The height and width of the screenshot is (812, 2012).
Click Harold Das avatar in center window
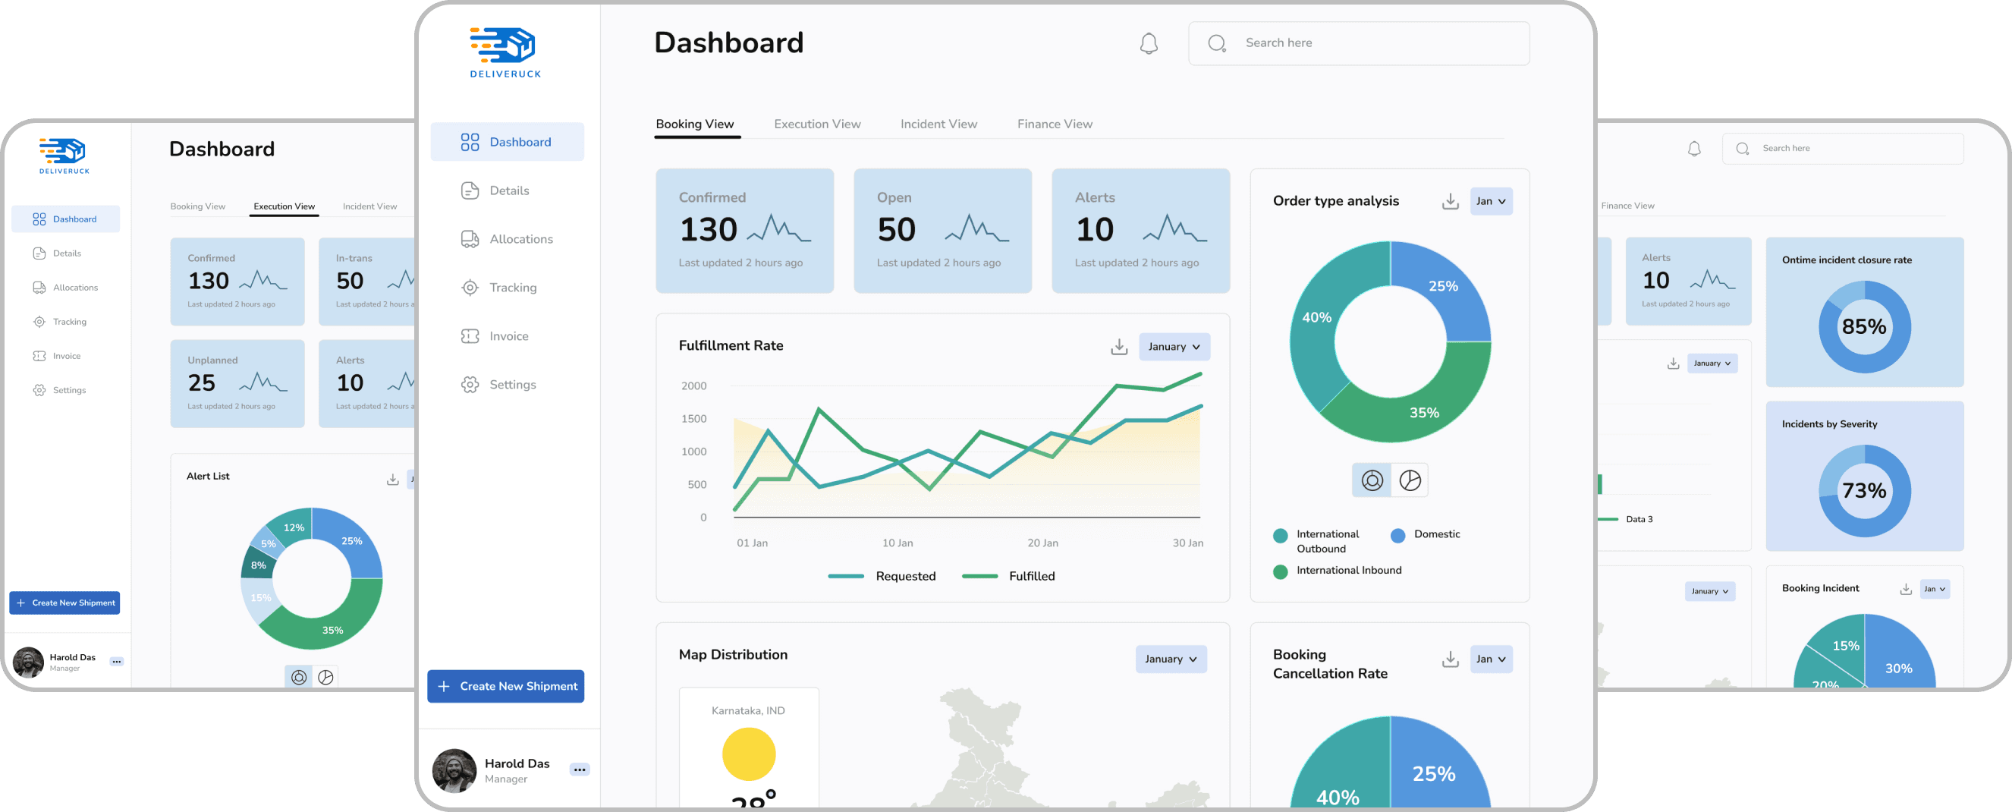(x=454, y=770)
